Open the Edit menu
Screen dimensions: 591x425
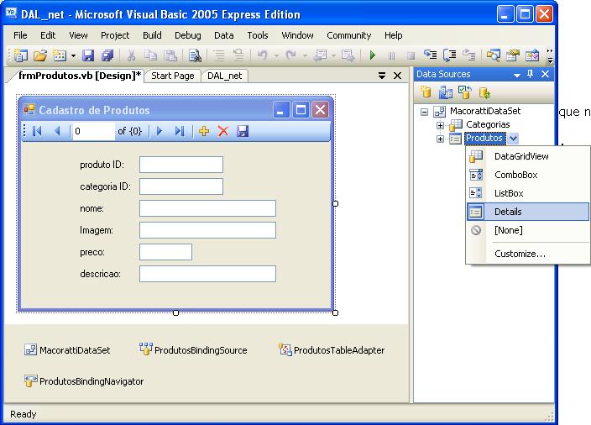point(48,35)
